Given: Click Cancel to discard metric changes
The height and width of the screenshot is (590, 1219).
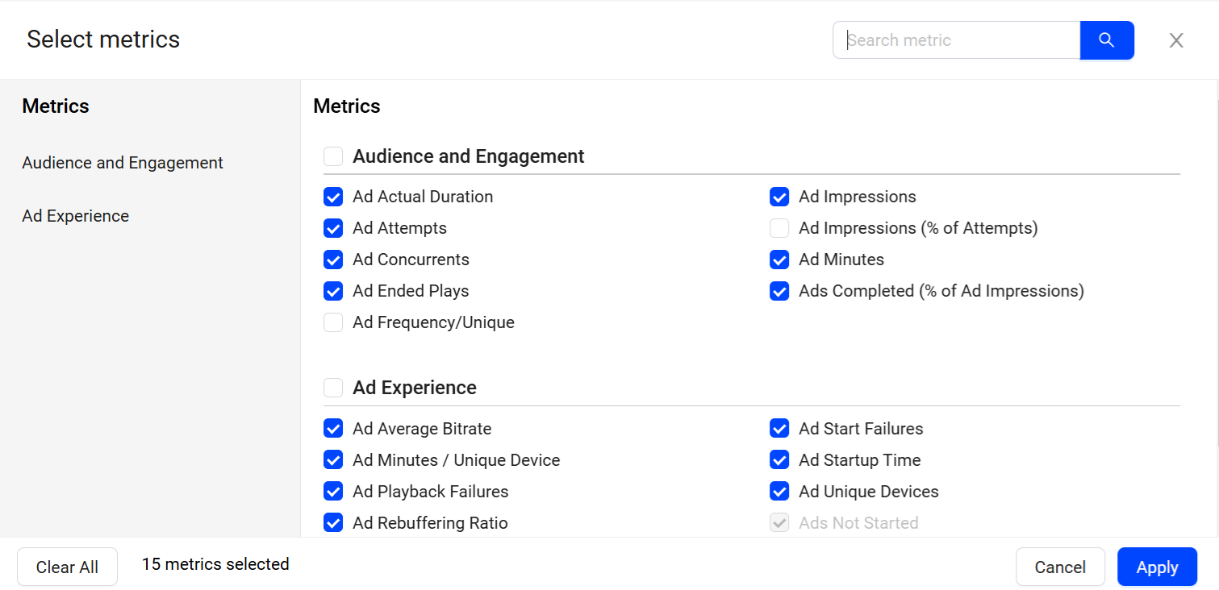Looking at the screenshot, I should click(x=1059, y=567).
